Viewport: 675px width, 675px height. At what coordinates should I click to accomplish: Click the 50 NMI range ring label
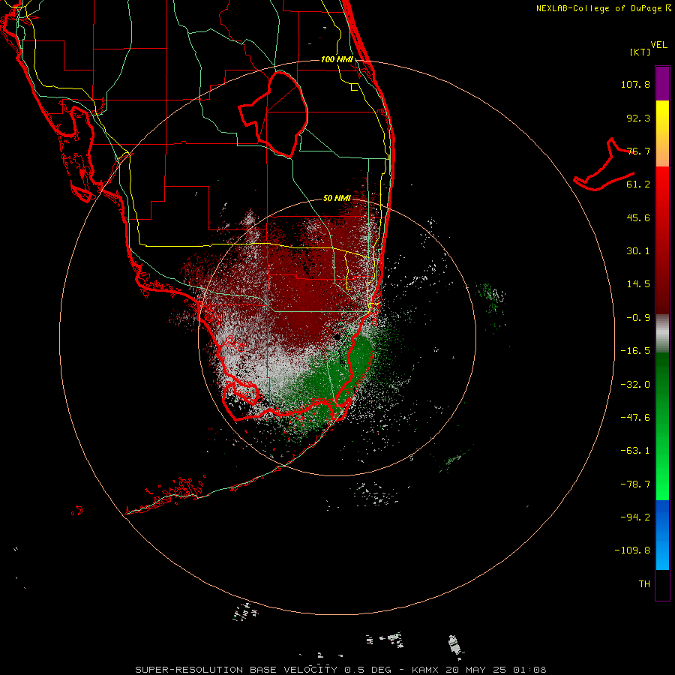coord(337,199)
